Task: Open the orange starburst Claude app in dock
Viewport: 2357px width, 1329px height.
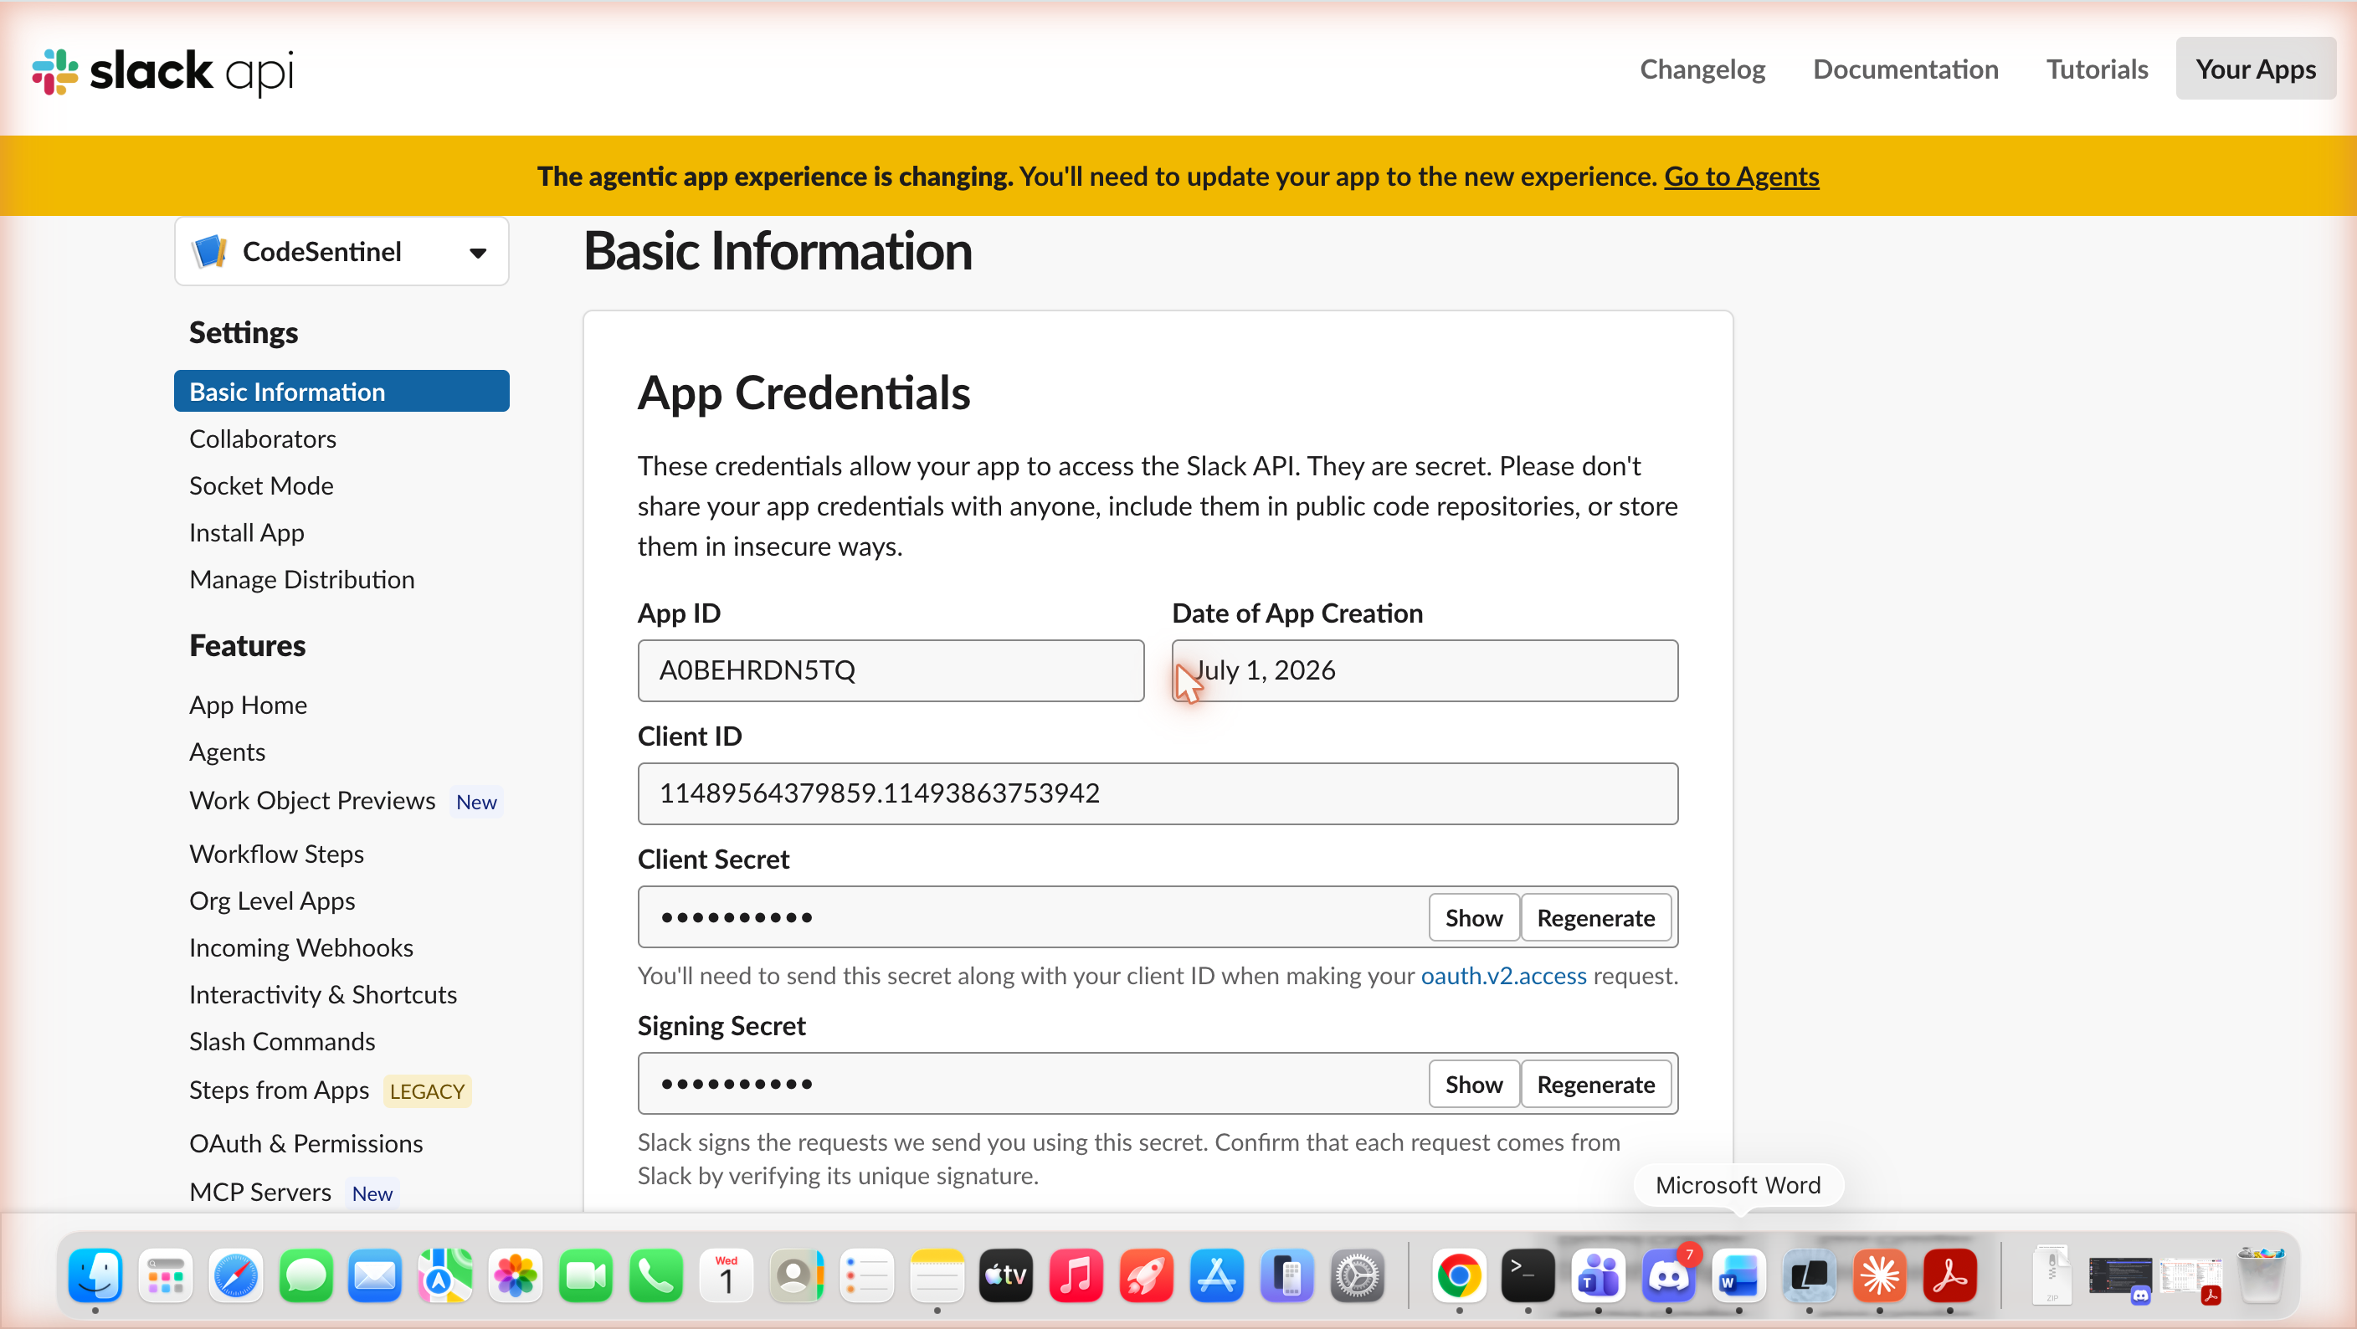Action: click(x=1879, y=1275)
